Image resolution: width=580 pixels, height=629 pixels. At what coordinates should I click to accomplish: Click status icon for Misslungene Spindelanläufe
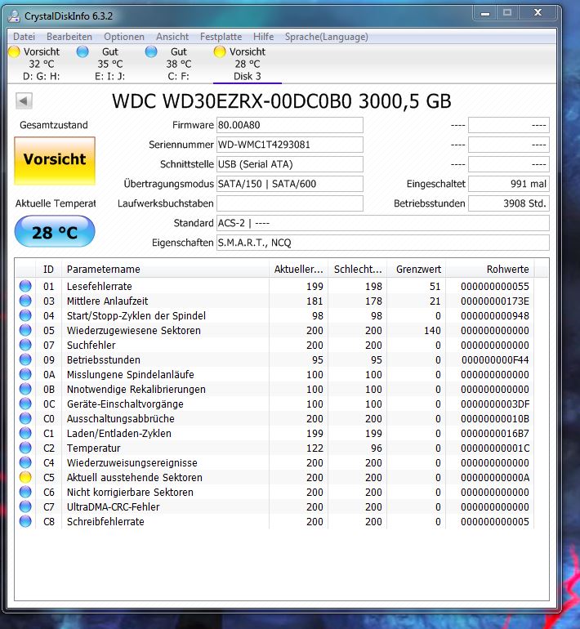click(x=25, y=374)
